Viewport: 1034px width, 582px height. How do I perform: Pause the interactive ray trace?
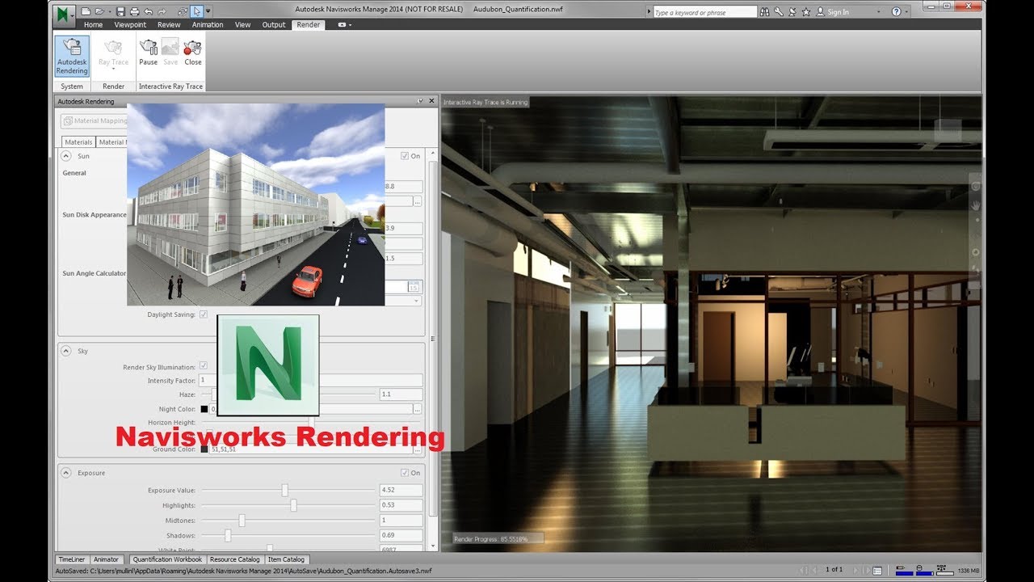(x=149, y=52)
